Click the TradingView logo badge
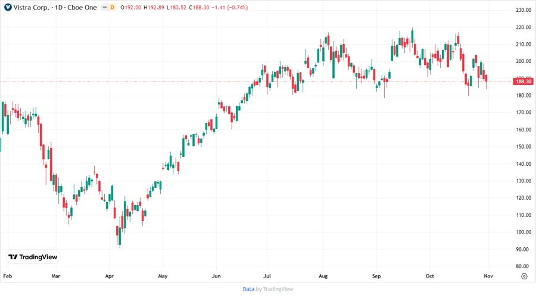Viewport: 536px width, 296px height. pyautogui.click(x=33, y=257)
